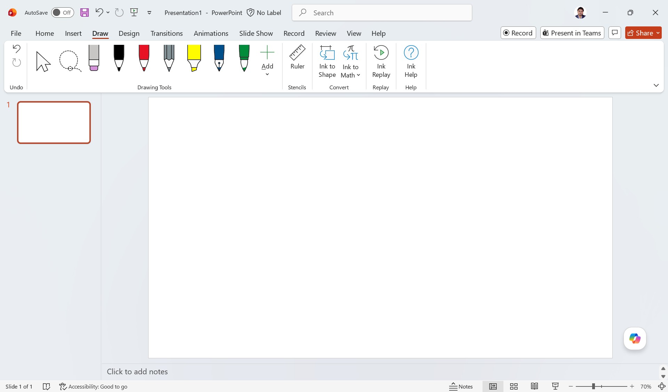The width and height of the screenshot is (668, 392).
Task: Select the arrow Select Objects tool
Action: (43, 61)
